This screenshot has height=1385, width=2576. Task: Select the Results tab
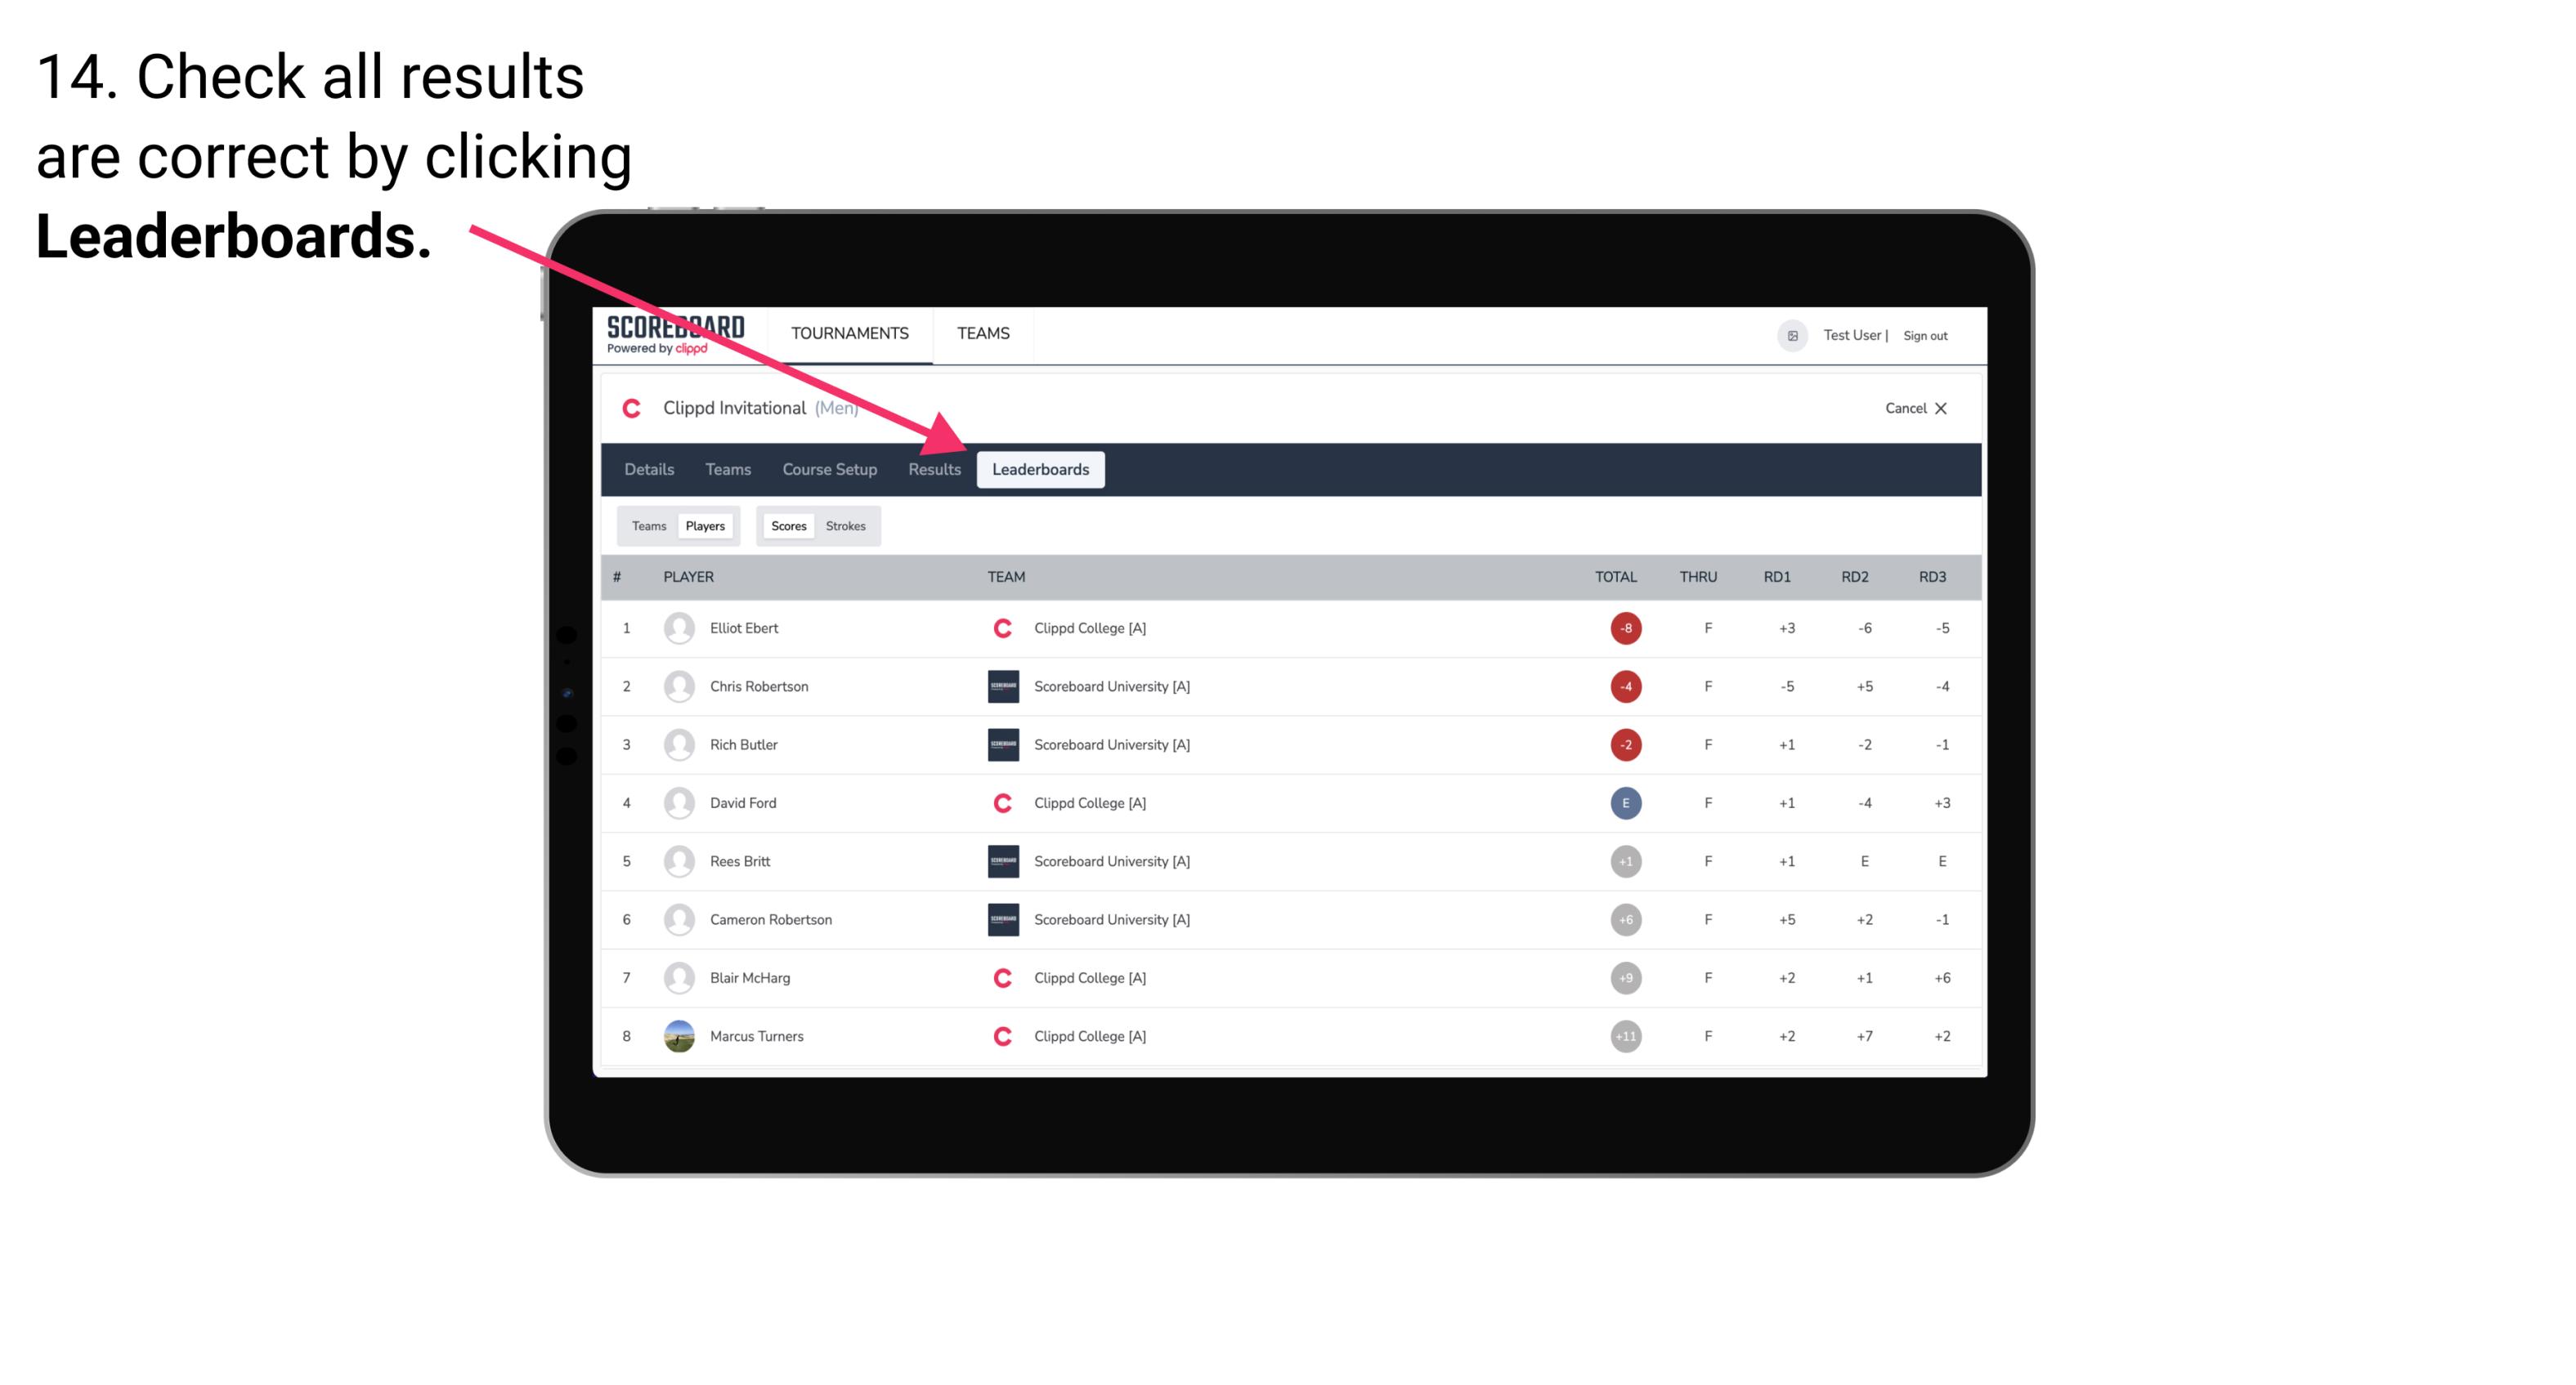[x=935, y=469]
